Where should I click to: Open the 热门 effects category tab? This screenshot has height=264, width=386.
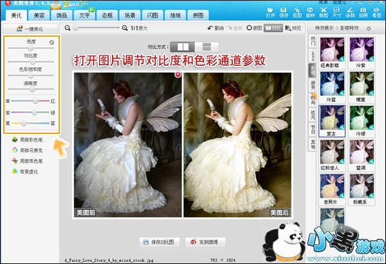point(313,41)
